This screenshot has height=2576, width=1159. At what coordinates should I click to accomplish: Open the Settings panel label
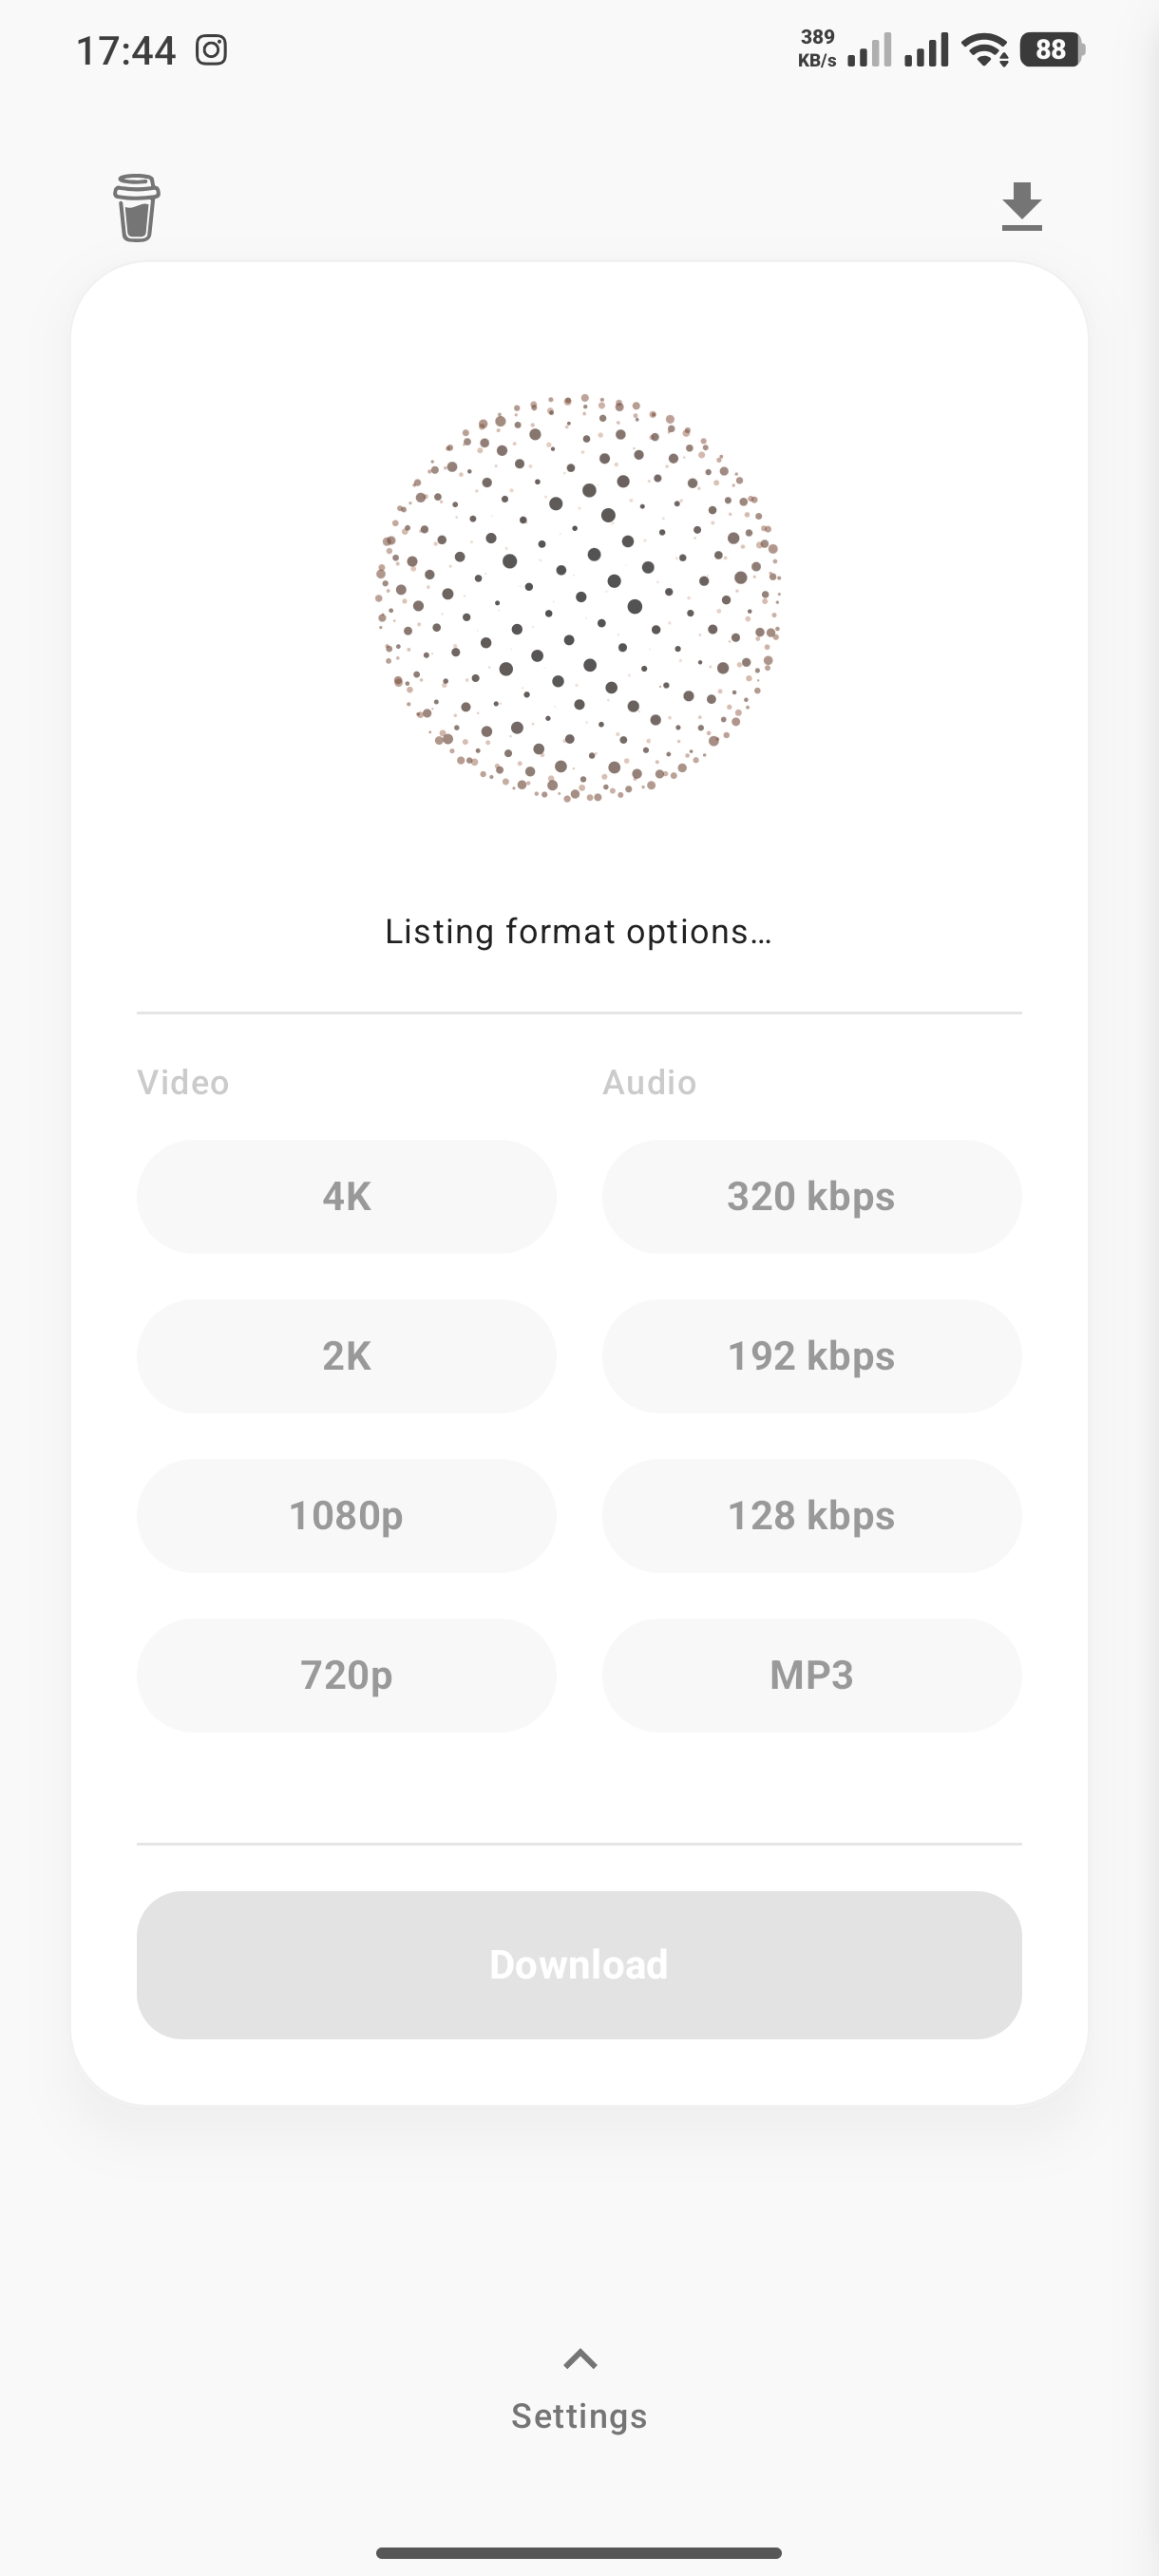point(579,2416)
